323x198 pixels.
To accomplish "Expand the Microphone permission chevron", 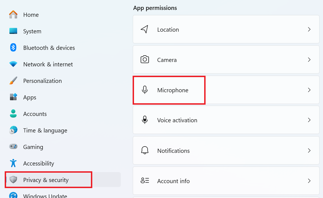I will pos(309,90).
